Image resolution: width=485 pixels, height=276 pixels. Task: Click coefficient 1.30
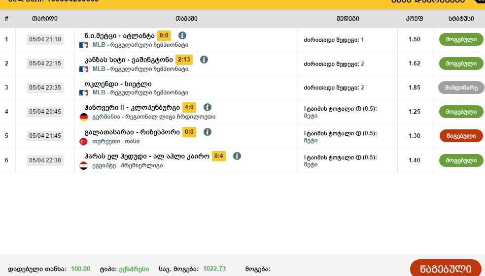(x=415, y=135)
